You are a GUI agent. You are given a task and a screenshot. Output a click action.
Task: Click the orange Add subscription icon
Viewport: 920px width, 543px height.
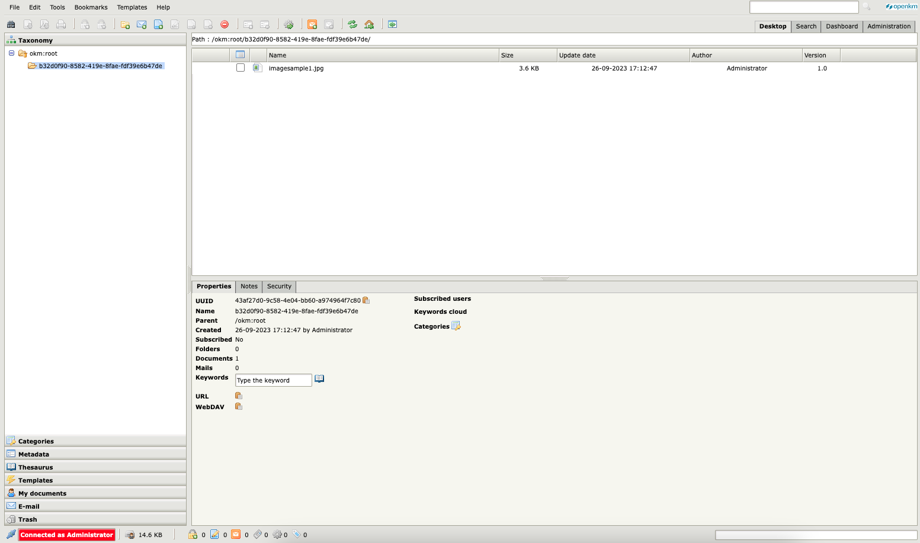click(x=312, y=24)
